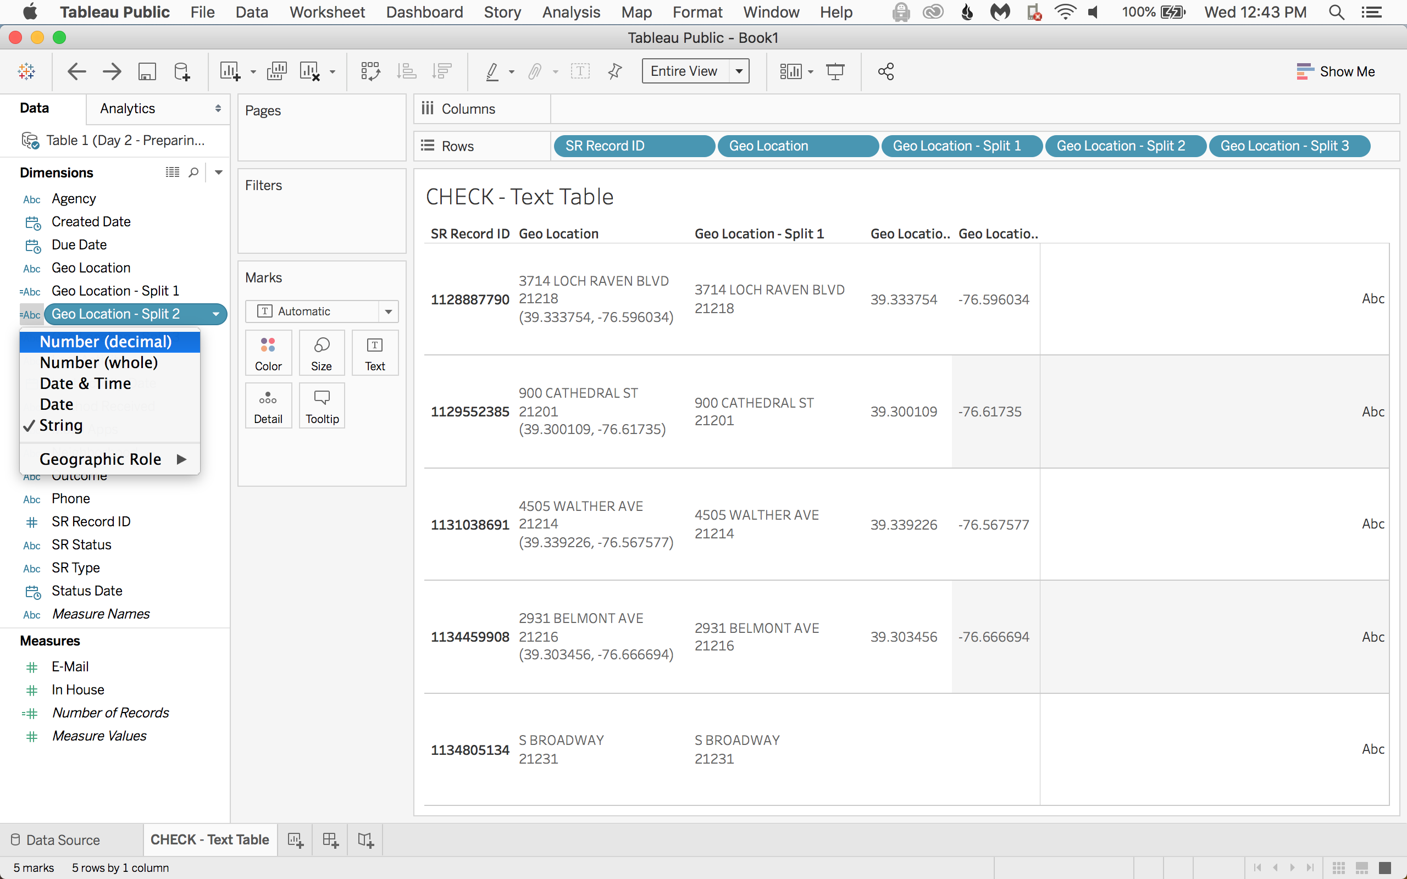Click the Geo Location - Split 1 pill in Rows
The height and width of the screenshot is (879, 1407).
962,146
